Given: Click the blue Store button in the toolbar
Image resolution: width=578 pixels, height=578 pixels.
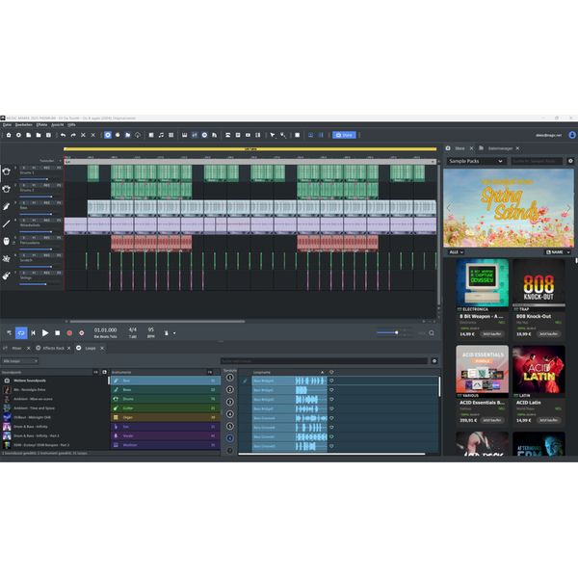Looking at the screenshot, I should tap(344, 135).
